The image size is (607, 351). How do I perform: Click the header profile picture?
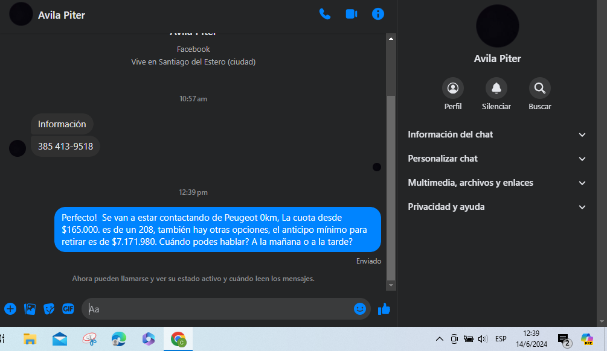coord(21,14)
